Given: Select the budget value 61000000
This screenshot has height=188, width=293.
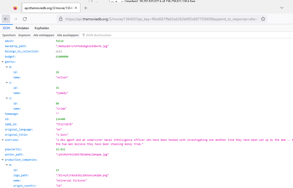Looking at the screenshot, I should tap(62, 57).
